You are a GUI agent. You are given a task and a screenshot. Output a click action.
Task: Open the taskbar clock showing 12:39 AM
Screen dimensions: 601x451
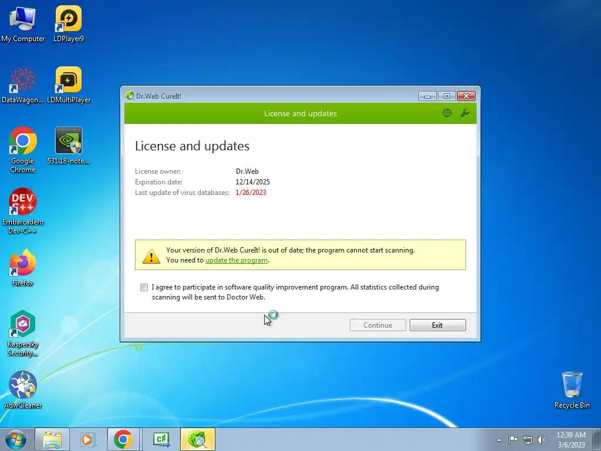click(570, 439)
